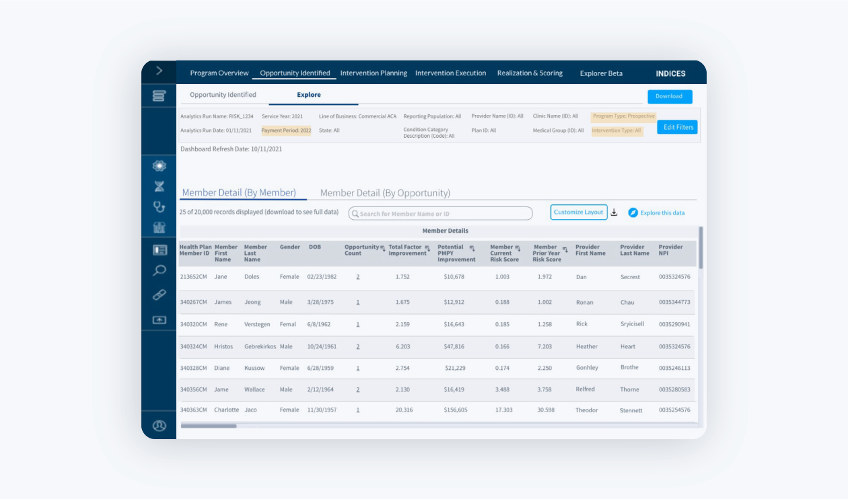Select the Explore sub-tab
Viewport: 848px width, 499px height.
(x=309, y=95)
